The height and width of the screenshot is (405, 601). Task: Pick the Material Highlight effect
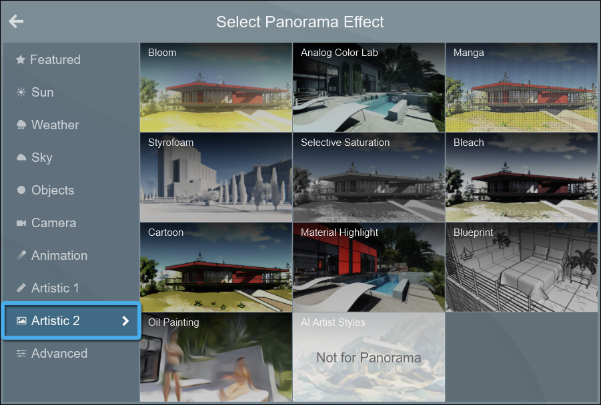[x=369, y=267]
